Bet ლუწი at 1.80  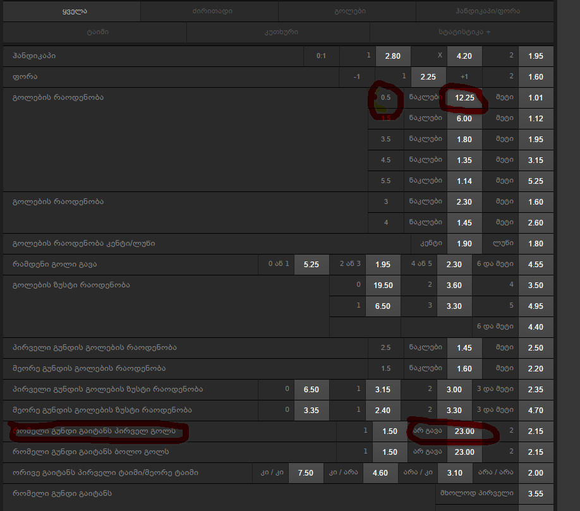tap(536, 244)
